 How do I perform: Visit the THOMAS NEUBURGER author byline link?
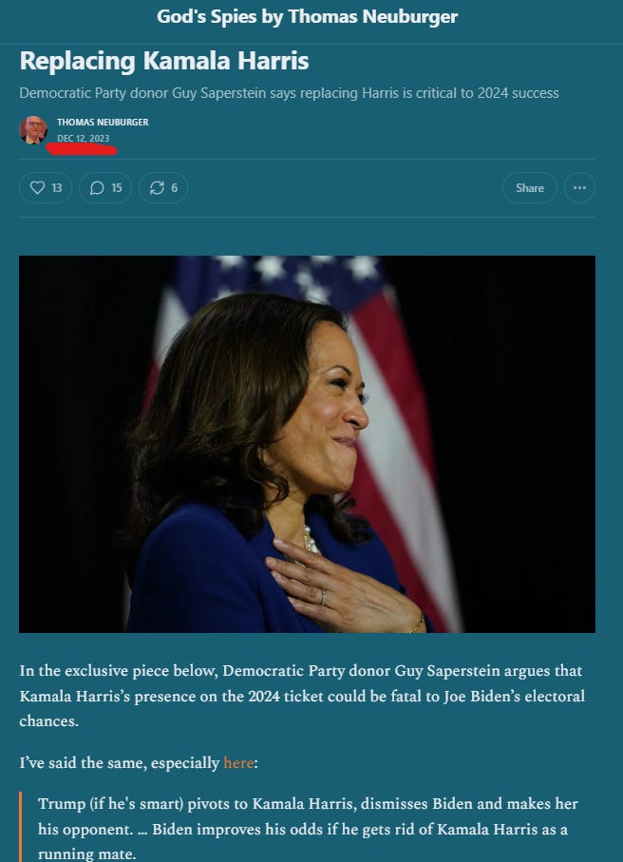[x=103, y=122]
